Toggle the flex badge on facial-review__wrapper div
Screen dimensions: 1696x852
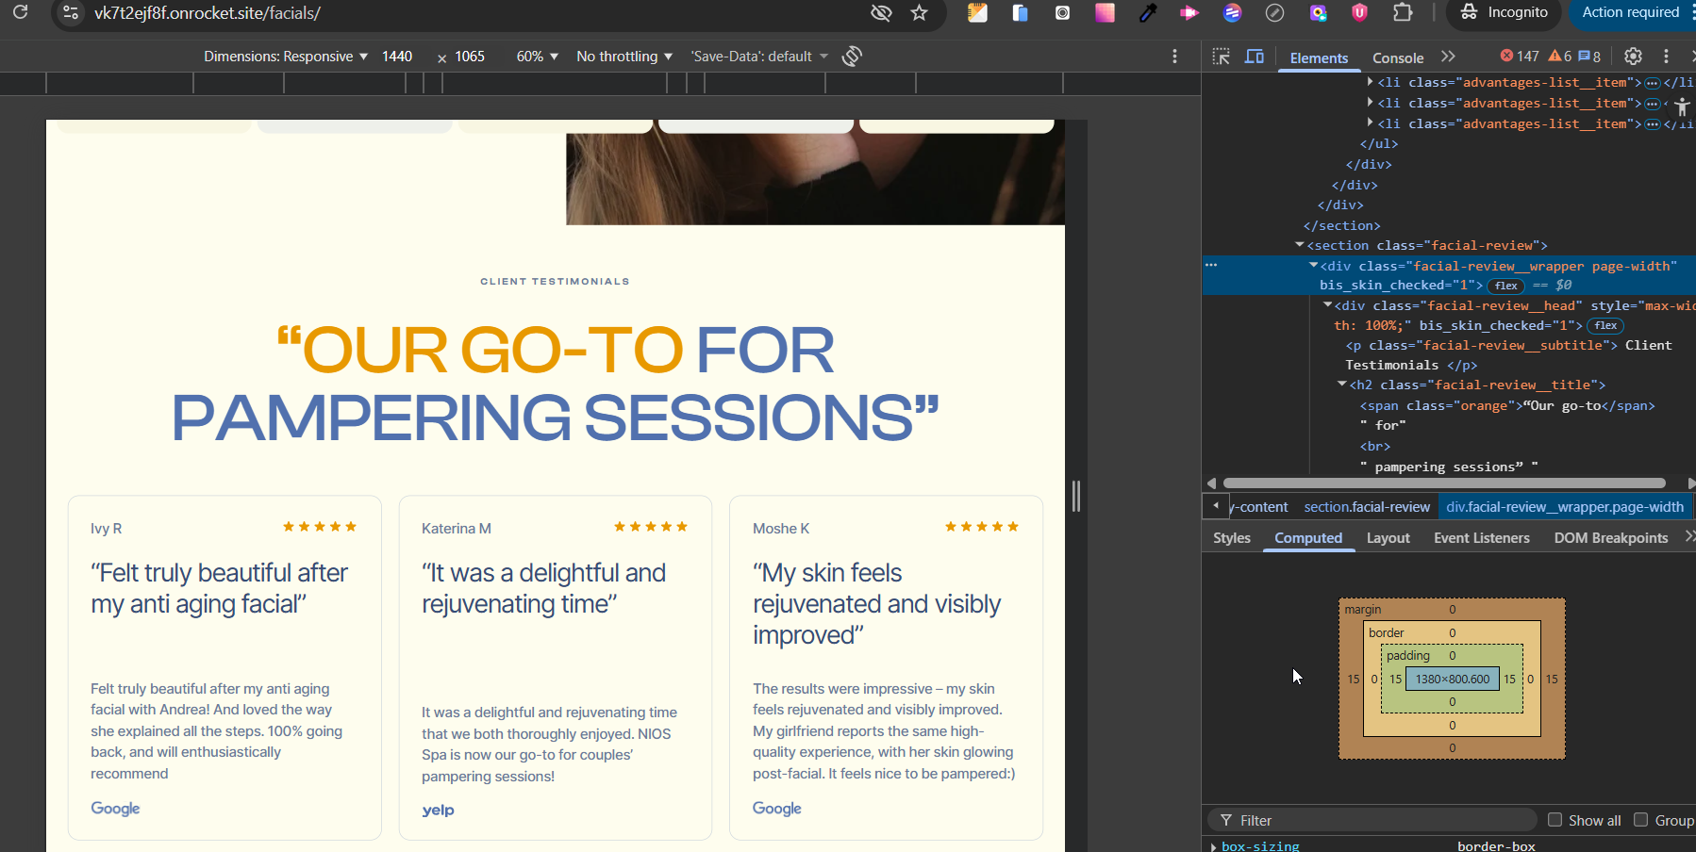point(1506,286)
